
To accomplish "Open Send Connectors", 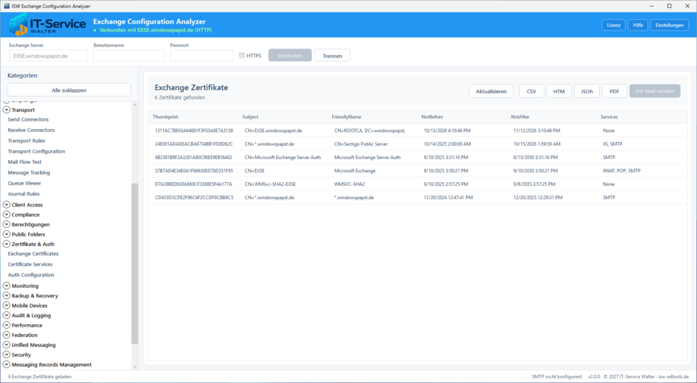I will (28, 120).
